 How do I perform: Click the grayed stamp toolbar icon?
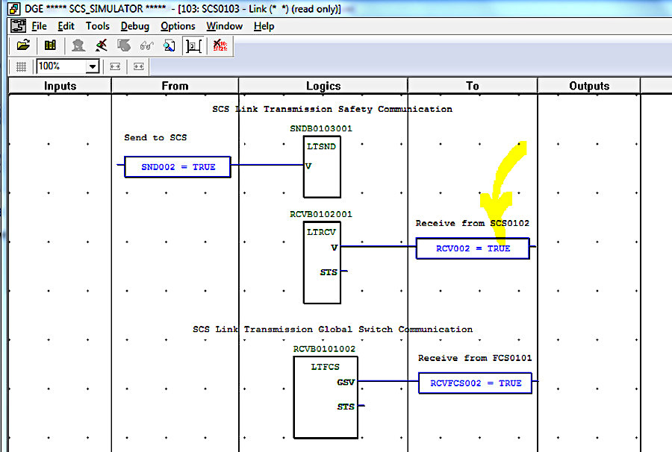click(78, 45)
